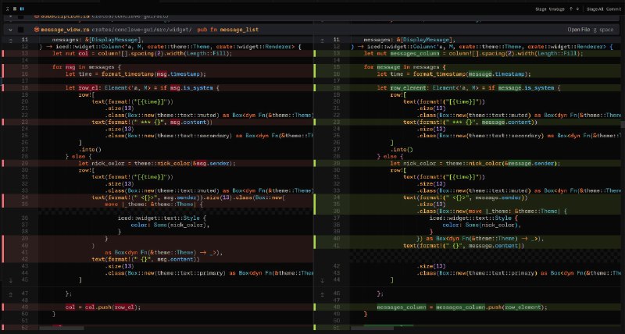Jump to next hunk with down arrow

(x=577, y=9)
